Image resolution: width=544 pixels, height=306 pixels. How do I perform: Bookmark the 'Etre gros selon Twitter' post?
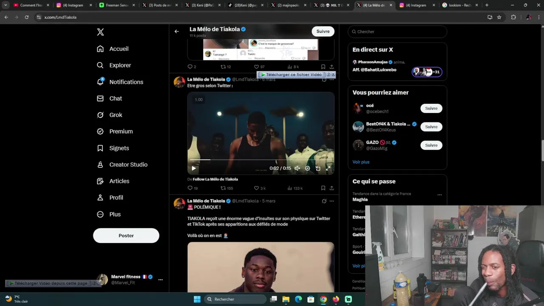click(x=323, y=188)
